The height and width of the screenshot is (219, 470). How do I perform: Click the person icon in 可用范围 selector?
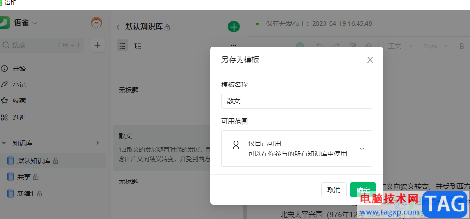point(236,145)
